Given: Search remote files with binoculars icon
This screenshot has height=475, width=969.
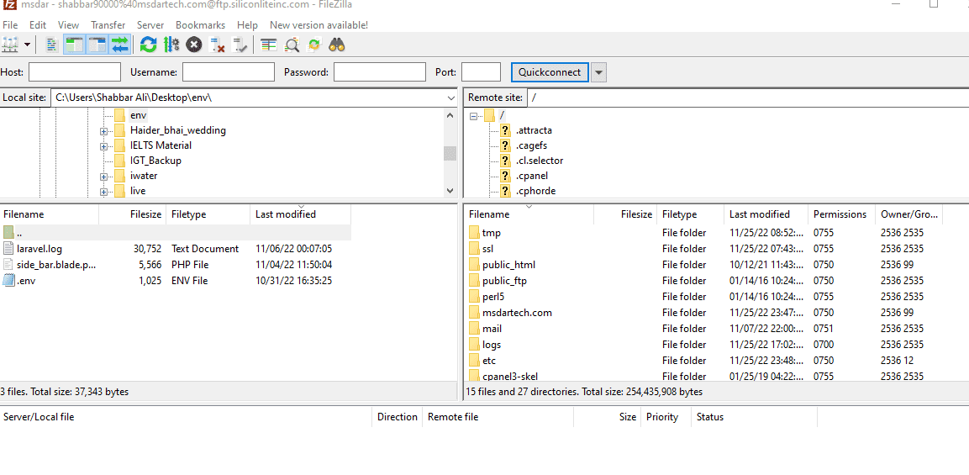Looking at the screenshot, I should [x=337, y=45].
